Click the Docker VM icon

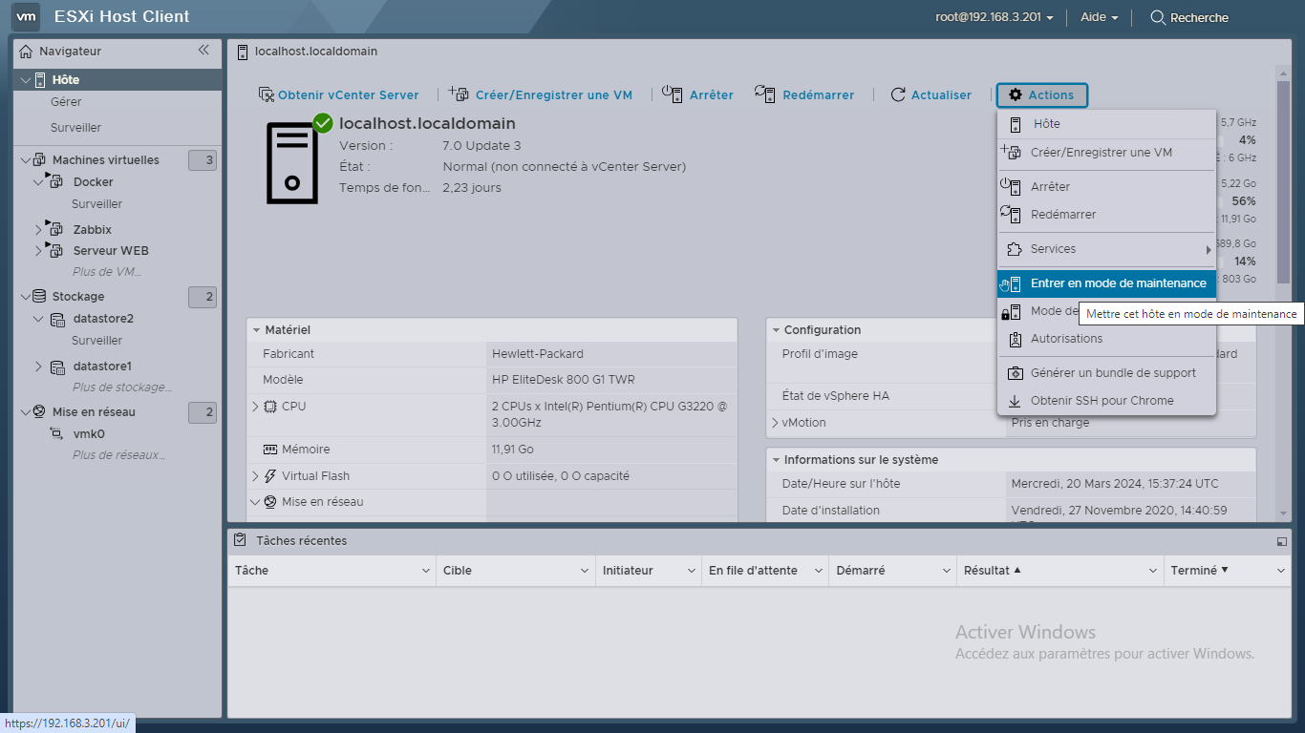pos(54,181)
